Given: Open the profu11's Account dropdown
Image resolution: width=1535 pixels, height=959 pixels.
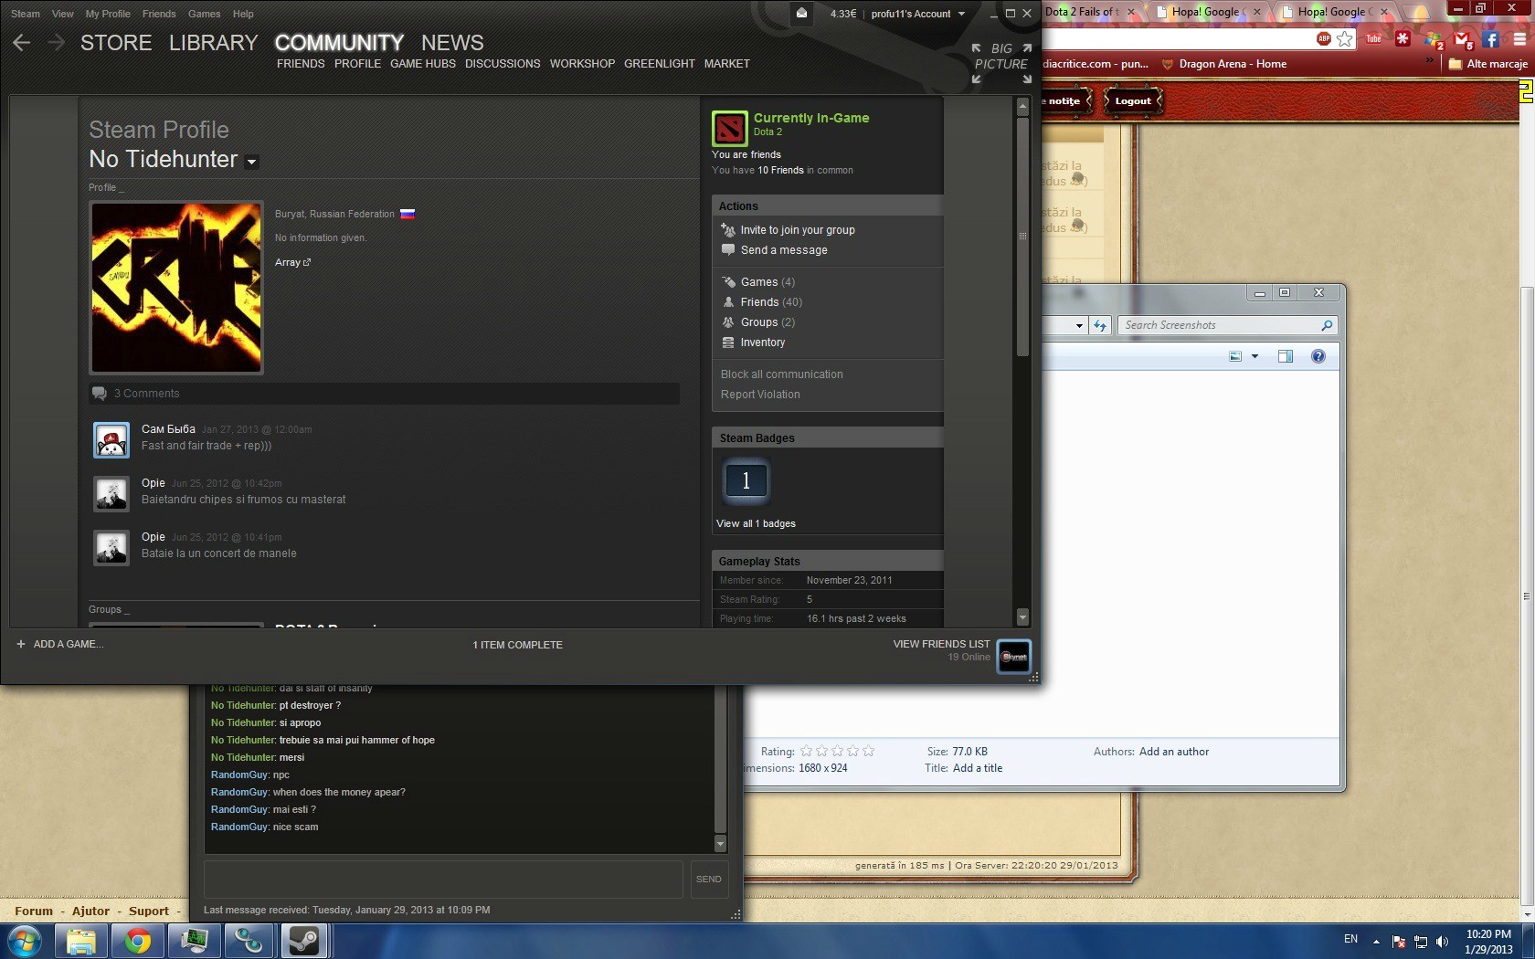Looking at the screenshot, I should click(x=917, y=14).
